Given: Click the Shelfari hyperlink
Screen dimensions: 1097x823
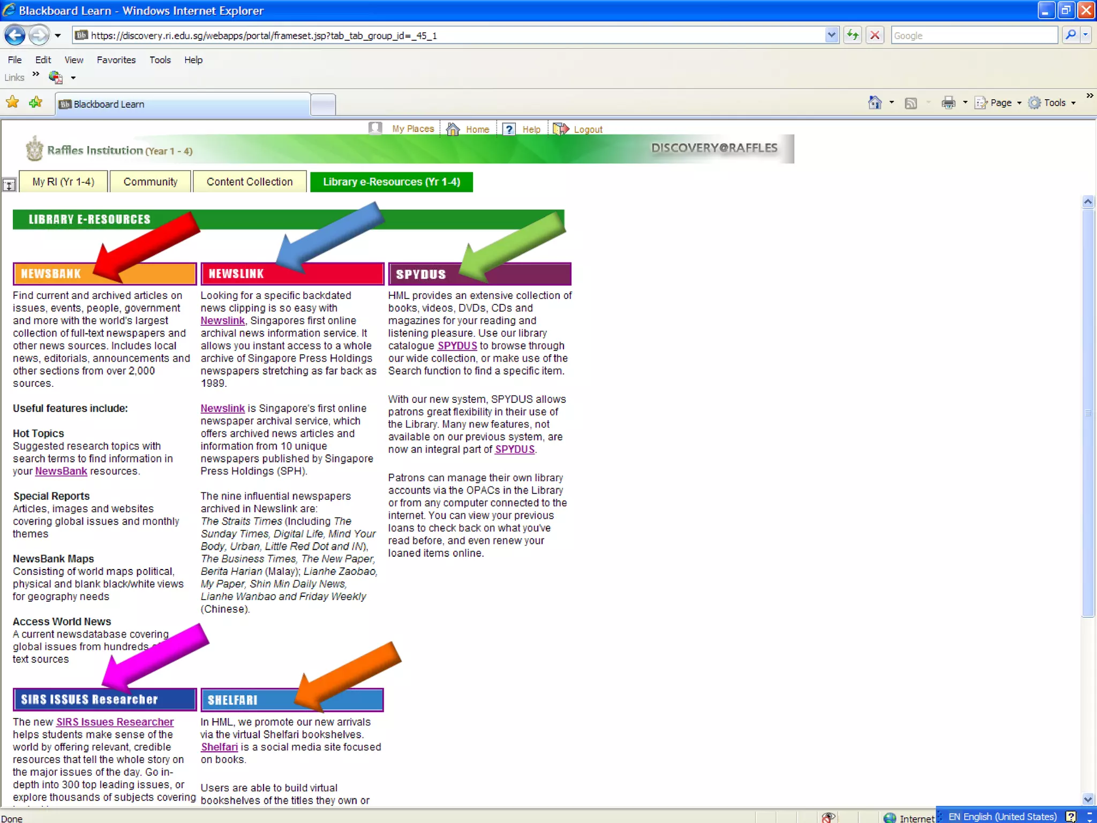Looking at the screenshot, I should click(x=219, y=747).
